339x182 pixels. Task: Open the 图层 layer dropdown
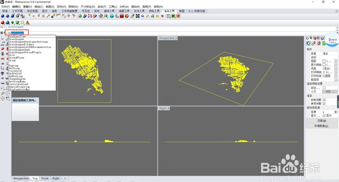(x=336, y=61)
